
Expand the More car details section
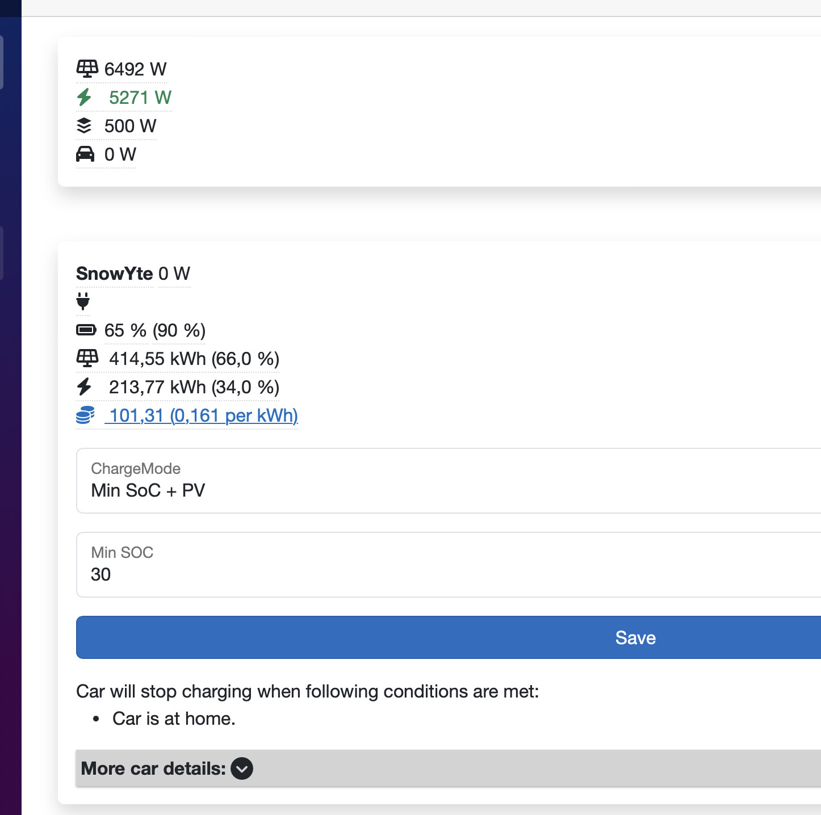(449, 768)
